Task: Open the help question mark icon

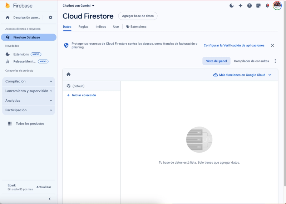Action: coord(249,6)
